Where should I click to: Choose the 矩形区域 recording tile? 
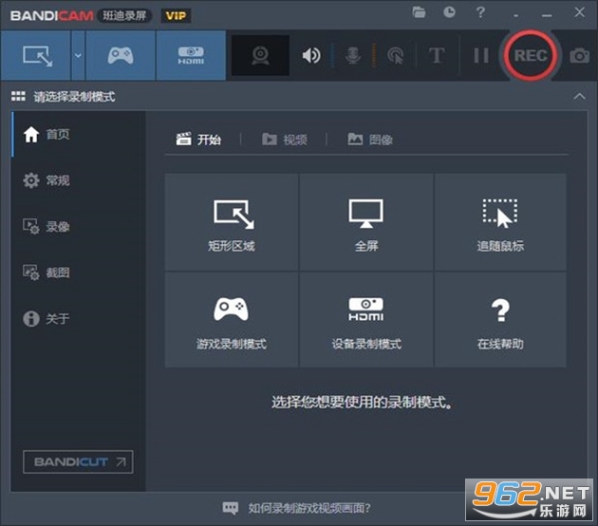[x=232, y=222]
